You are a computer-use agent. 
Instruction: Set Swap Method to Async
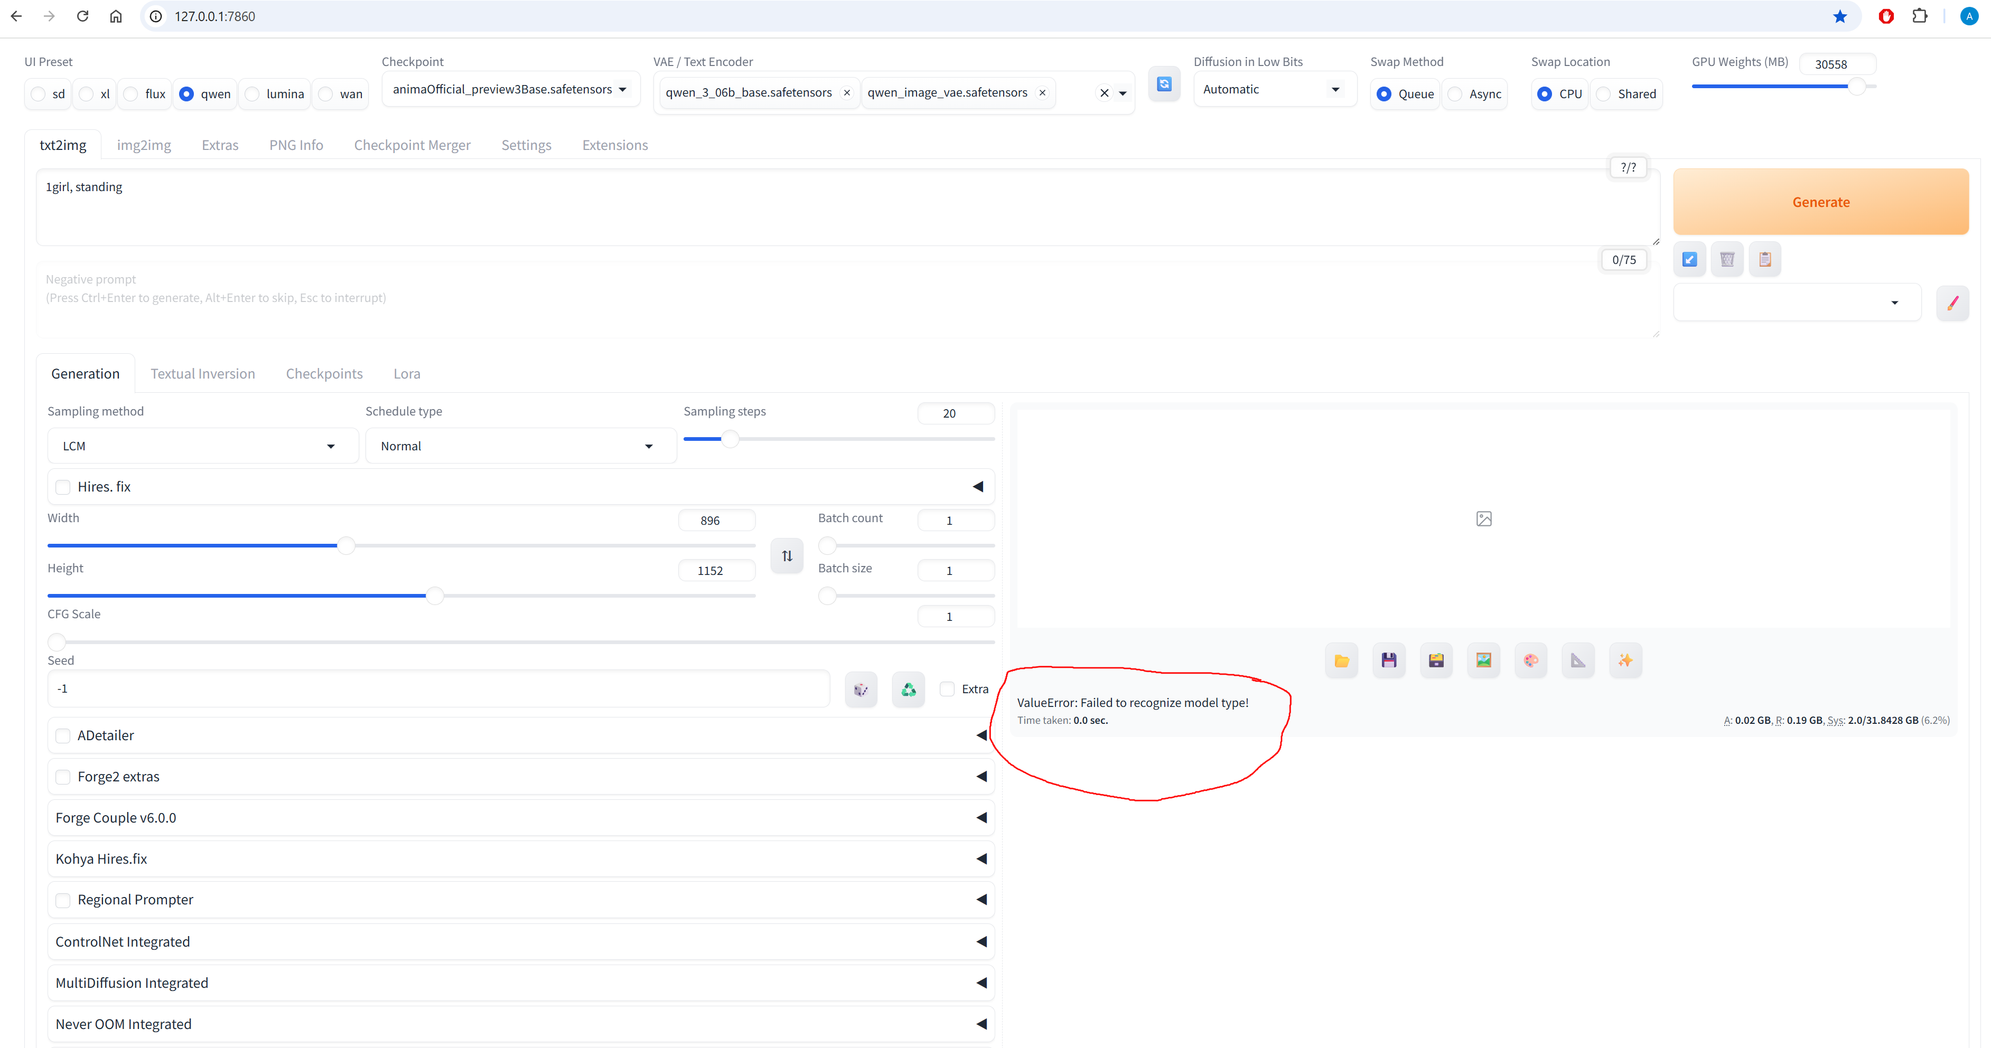coord(1475,94)
